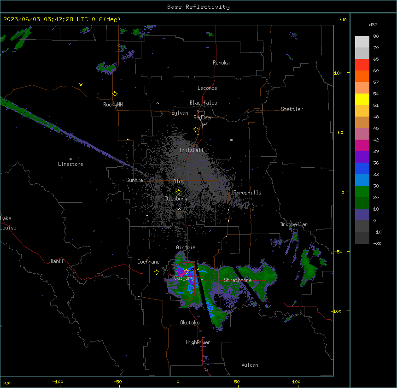The height and width of the screenshot is (388, 397).
Task: Select the yellow 54-51 dBZ legend swatch
Action: (x=362, y=99)
